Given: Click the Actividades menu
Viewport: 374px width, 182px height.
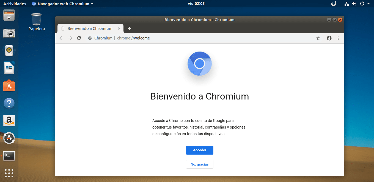Looking at the screenshot, I should [x=14, y=4].
